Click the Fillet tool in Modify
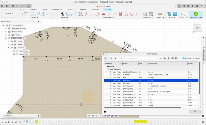This screenshot has height=125, width=206. click(x=56, y=14)
